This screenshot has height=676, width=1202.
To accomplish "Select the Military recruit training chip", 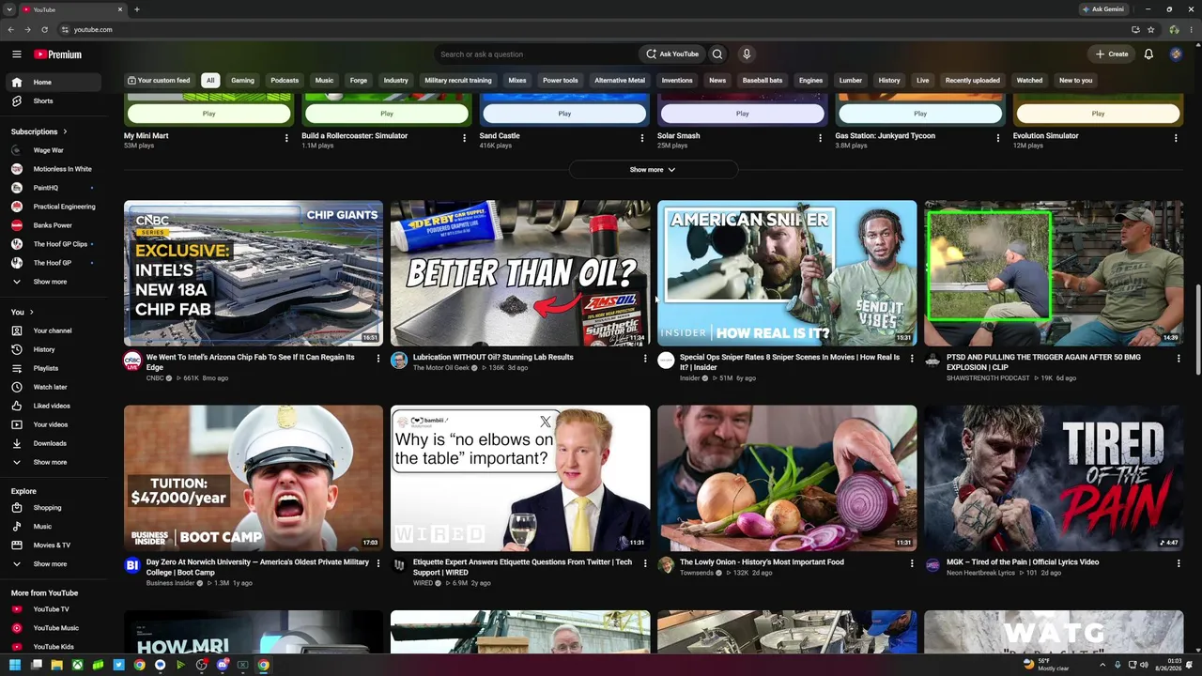I will 458,81.
